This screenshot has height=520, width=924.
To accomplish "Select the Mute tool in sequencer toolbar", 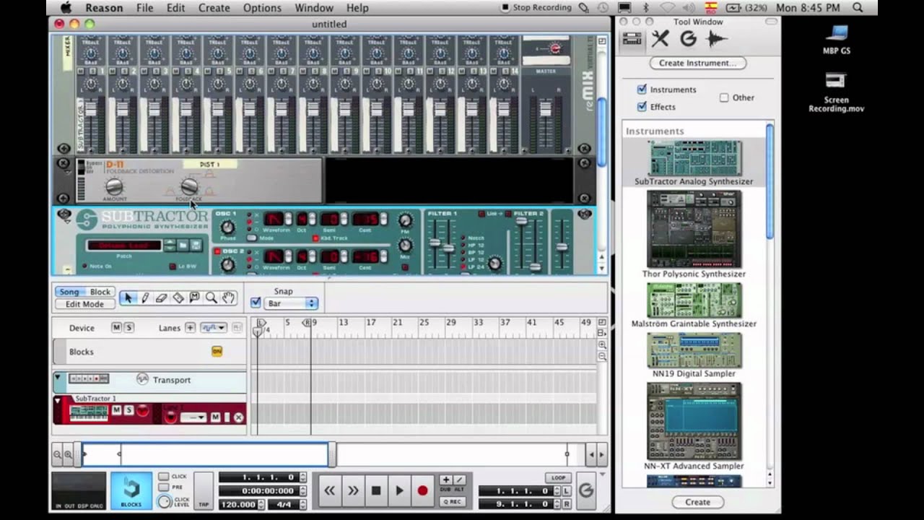I will 194,298.
